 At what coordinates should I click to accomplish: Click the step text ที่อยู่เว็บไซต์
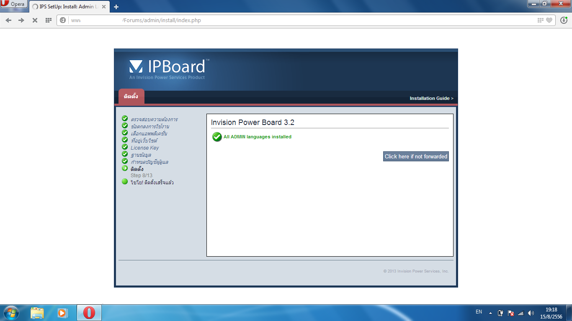144,140
